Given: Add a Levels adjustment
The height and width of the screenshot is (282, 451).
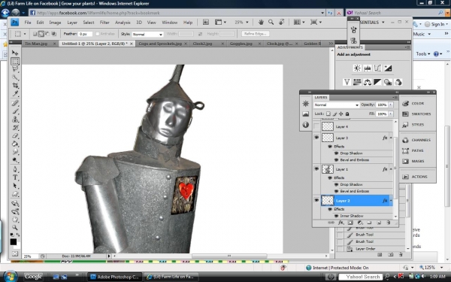Looking at the screenshot, I should [368, 68].
